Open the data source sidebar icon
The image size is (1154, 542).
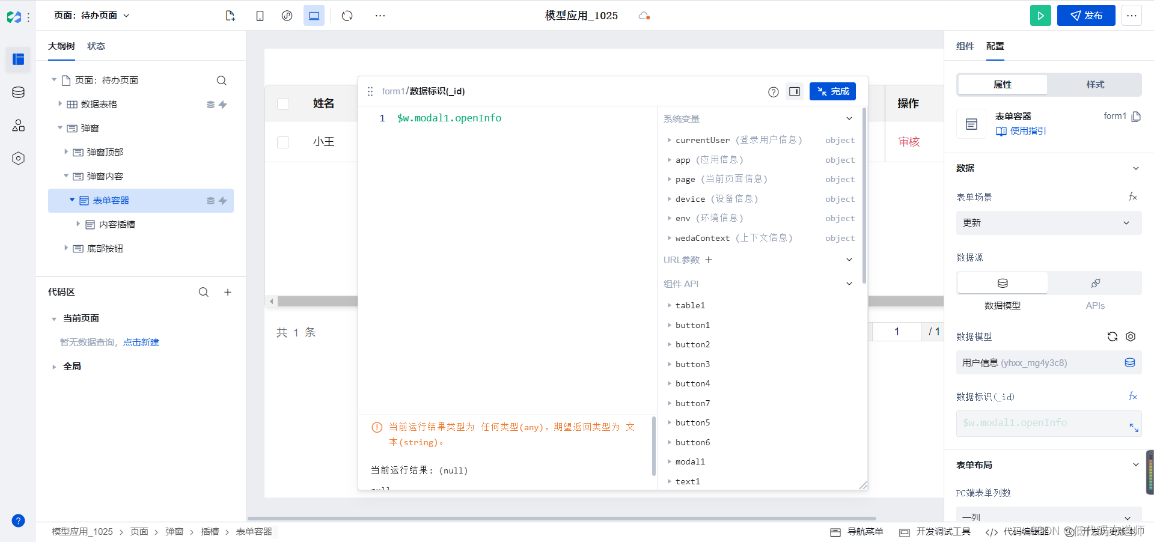(x=18, y=93)
